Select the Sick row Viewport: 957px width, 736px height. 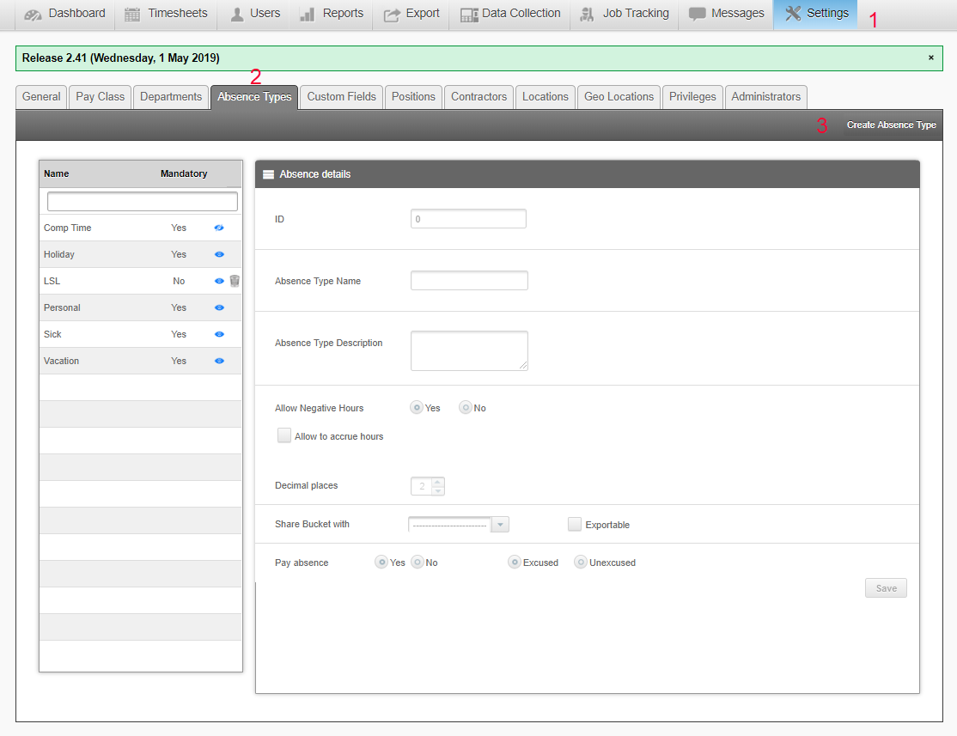[140, 334]
